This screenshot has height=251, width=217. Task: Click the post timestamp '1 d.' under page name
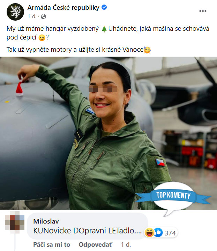click(32, 16)
